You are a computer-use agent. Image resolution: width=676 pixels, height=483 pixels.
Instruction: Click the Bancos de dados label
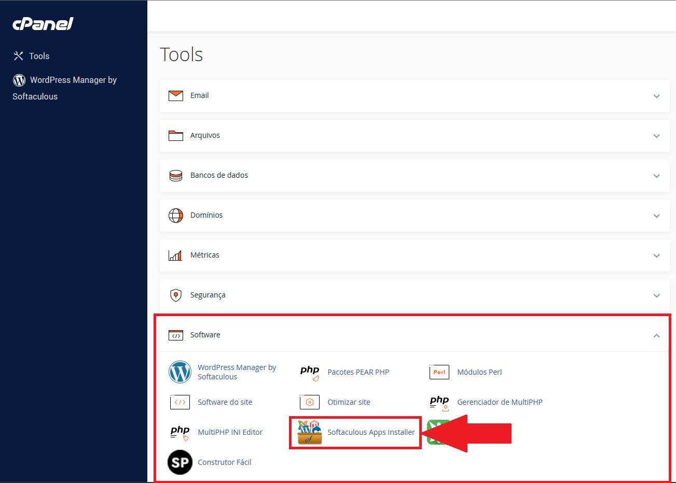[x=219, y=175]
